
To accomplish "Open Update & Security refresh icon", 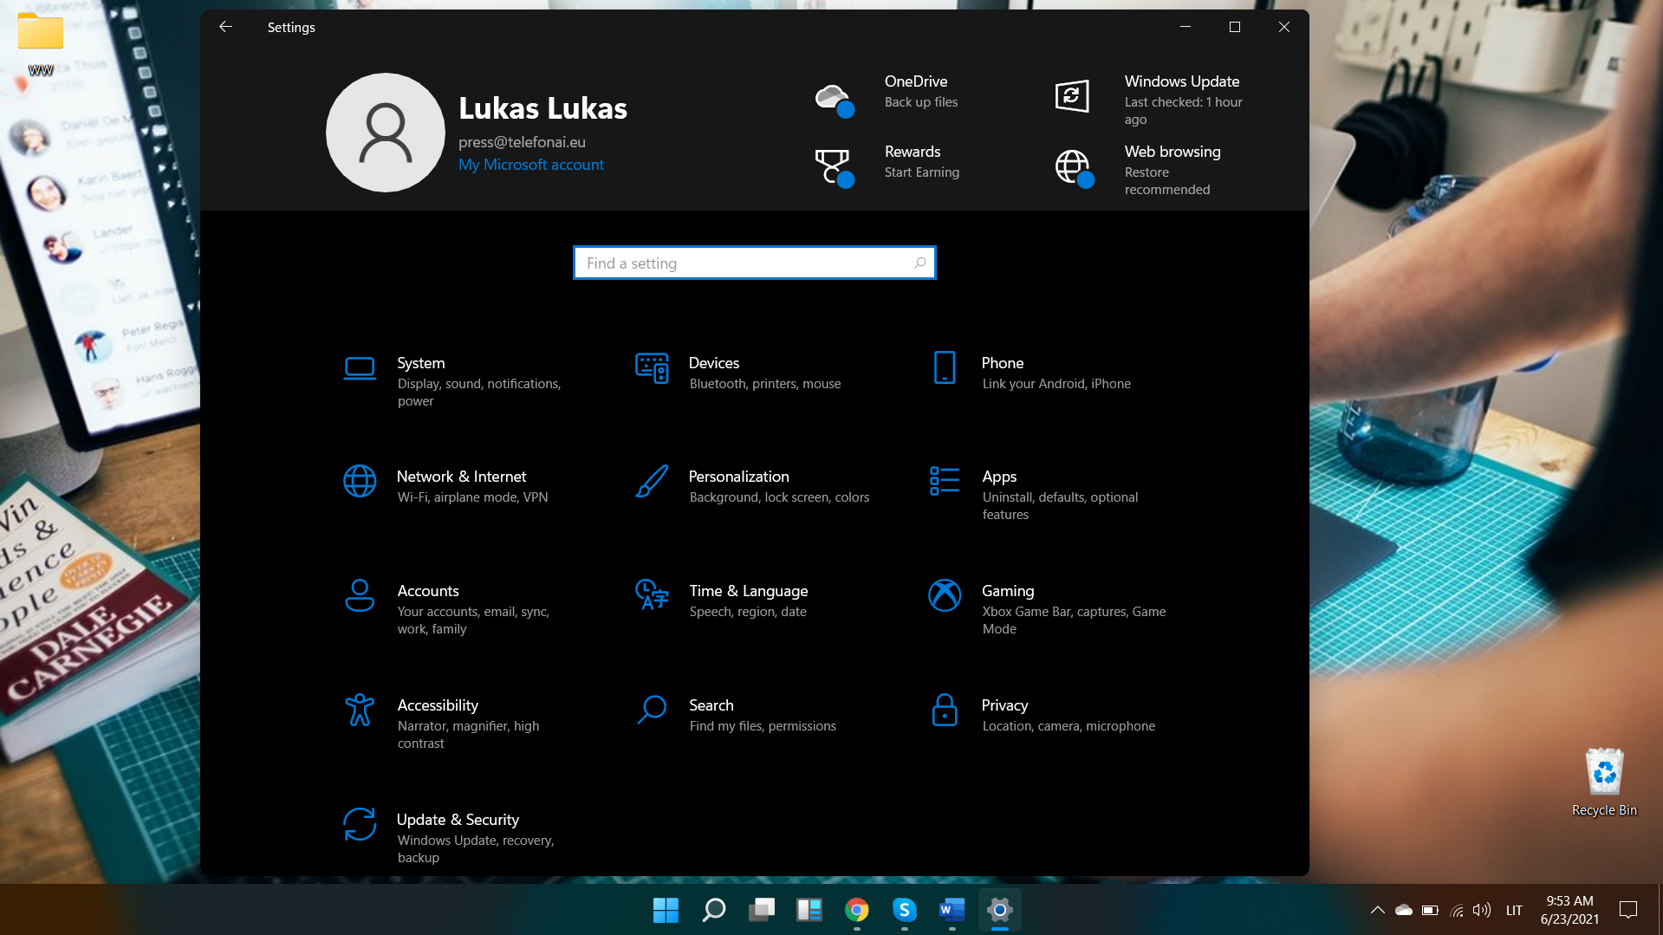I will point(360,824).
